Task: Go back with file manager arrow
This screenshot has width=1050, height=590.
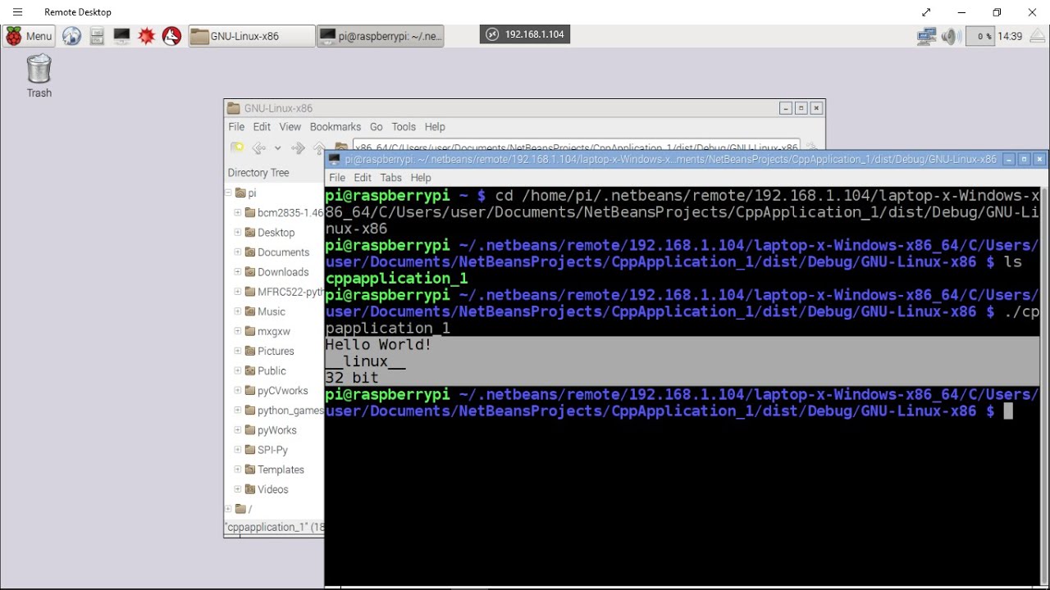Action: click(259, 147)
